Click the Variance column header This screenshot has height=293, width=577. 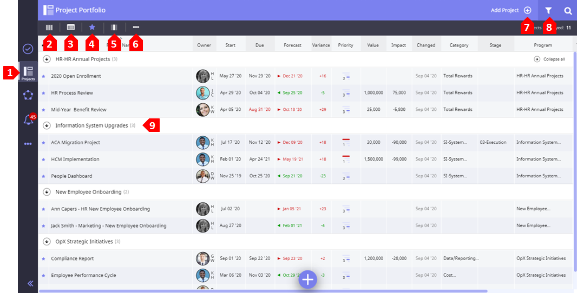[321, 45]
